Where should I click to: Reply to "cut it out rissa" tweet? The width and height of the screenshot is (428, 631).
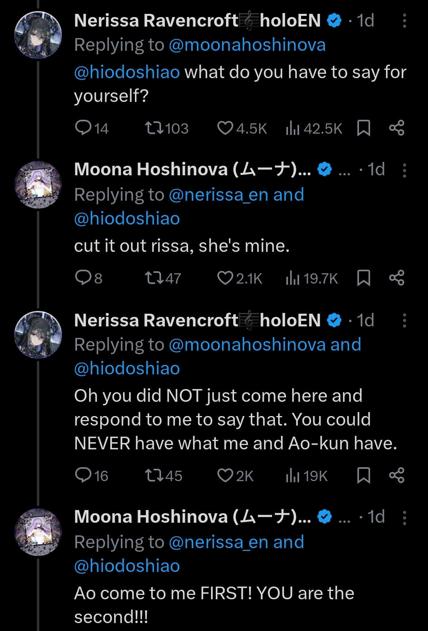pyautogui.click(x=84, y=278)
